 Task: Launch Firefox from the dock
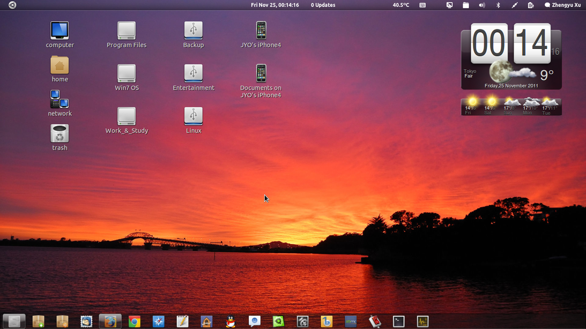[x=110, y=321]
